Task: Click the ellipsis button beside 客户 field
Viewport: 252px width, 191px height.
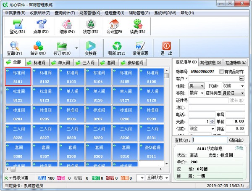Action: tap(241, 79)
